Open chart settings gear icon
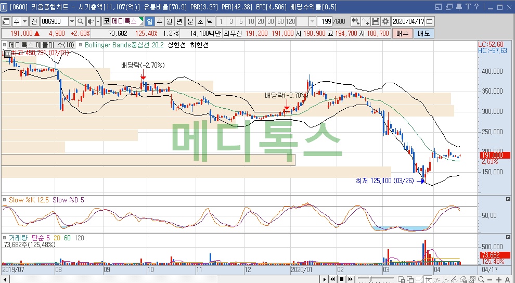 tap(385, 22)
